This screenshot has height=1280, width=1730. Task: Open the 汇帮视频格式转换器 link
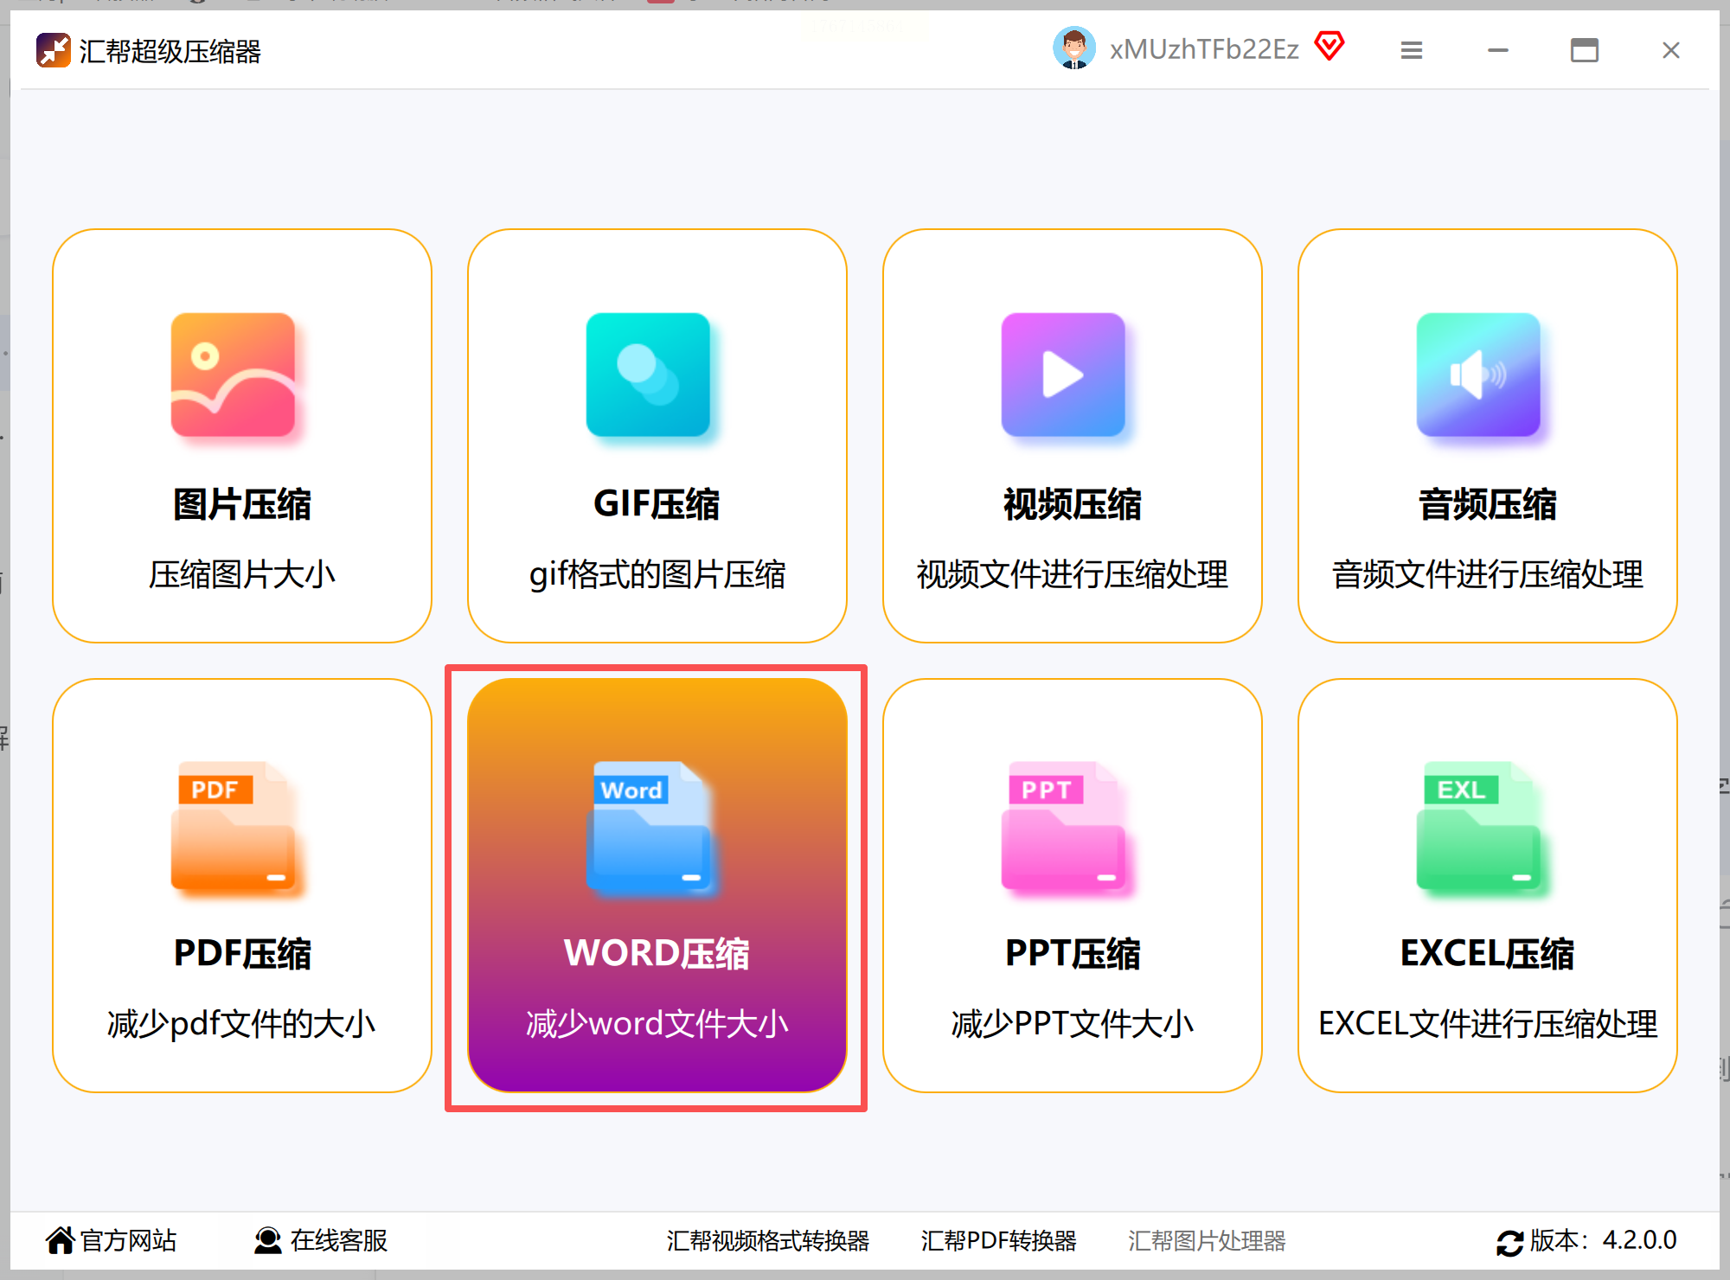point(767,1241)
